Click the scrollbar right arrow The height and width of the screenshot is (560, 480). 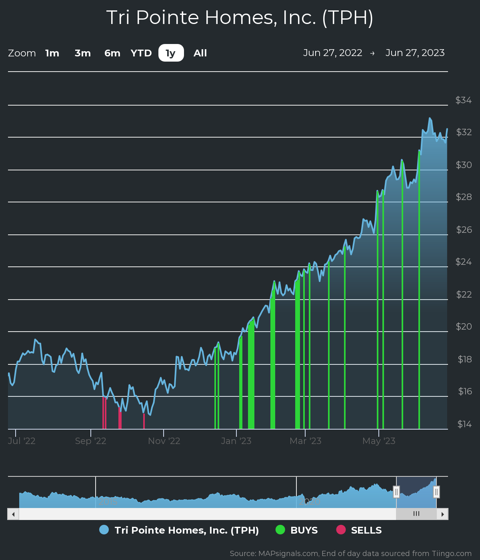coord(442,514)
